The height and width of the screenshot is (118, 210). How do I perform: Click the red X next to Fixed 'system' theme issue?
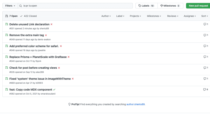point(73,79)
